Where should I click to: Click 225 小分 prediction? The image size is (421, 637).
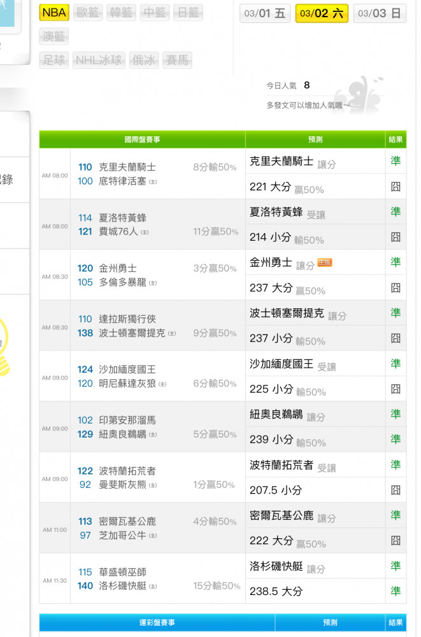coord(271,389)
